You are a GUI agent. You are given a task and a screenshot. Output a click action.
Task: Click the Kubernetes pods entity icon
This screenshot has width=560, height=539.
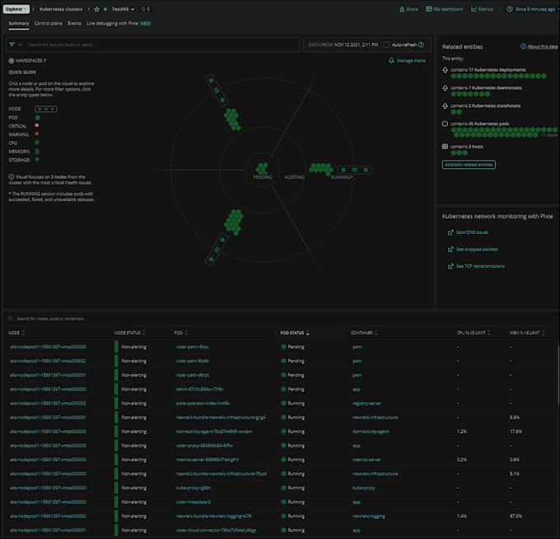[x=445, y=124]
